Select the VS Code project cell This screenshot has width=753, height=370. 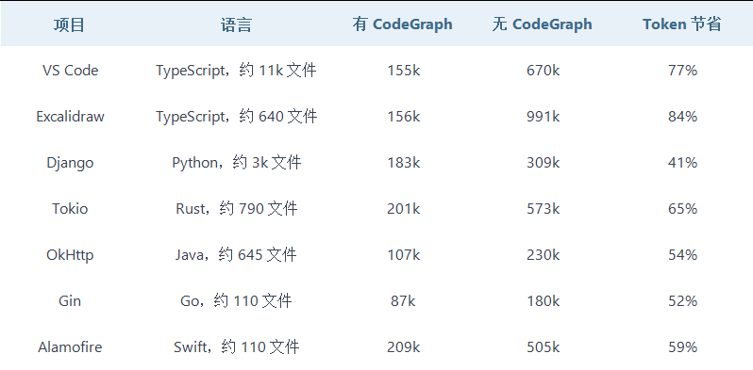click(x=70, y=71)
